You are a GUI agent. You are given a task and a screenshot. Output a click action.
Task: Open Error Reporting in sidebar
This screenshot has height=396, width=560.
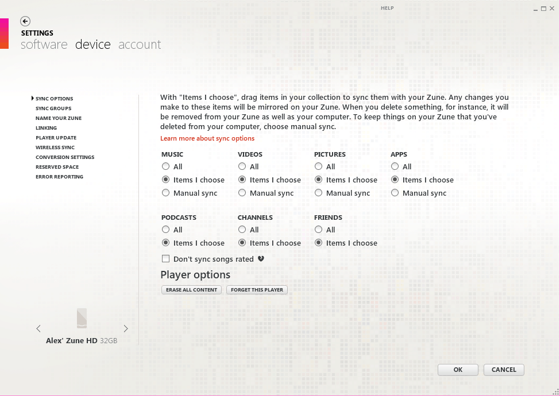pyautogui.click(x=59, y=177)
